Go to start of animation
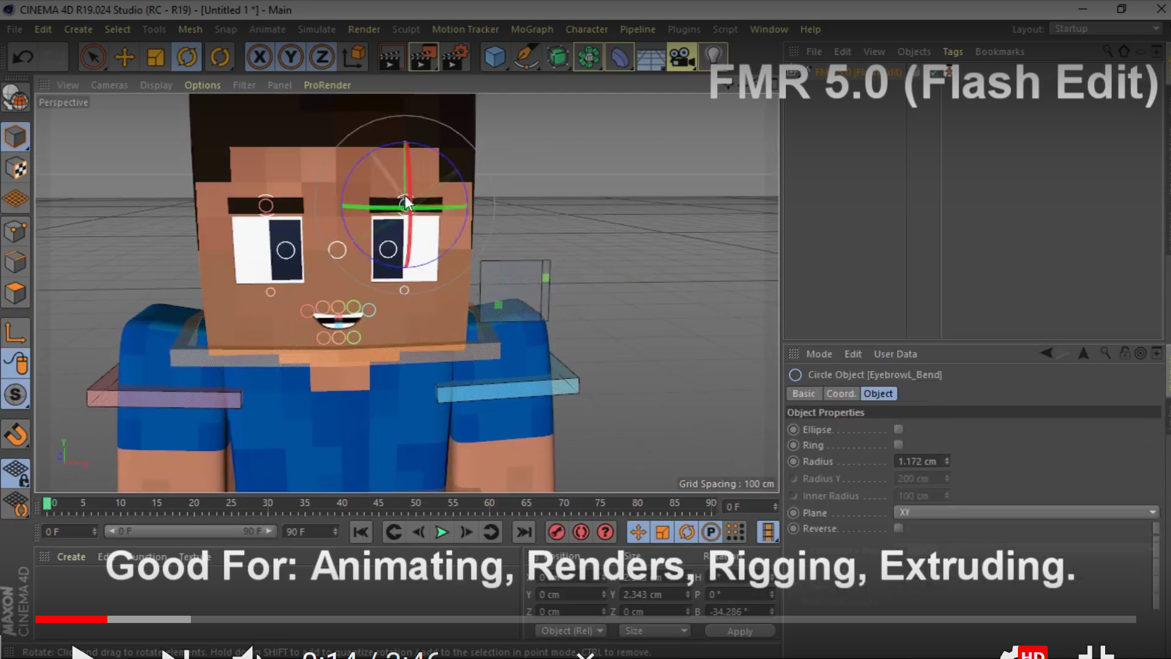This screenshot has height=659, width=1171. (360, 533)
